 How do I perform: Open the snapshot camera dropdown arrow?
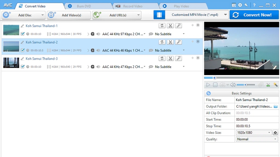tap(227, 85)
